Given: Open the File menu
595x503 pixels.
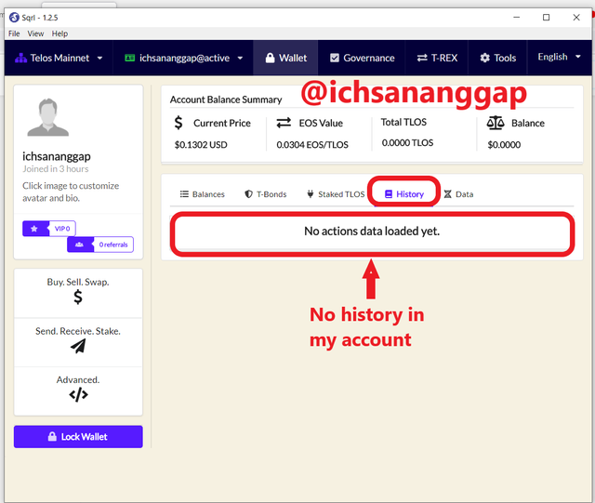Looking at the screenshot, I should coord(14,33).
